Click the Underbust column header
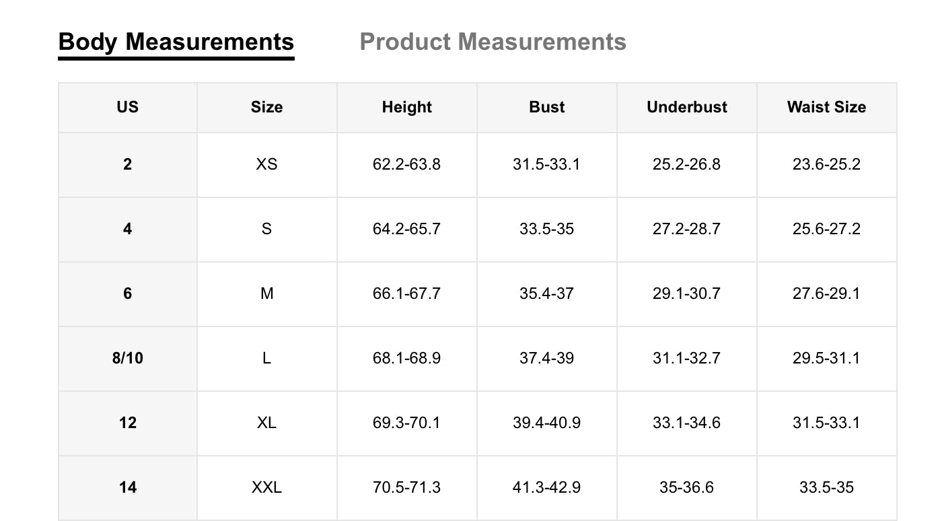This screenshot has width=942, height=521. 687,107
